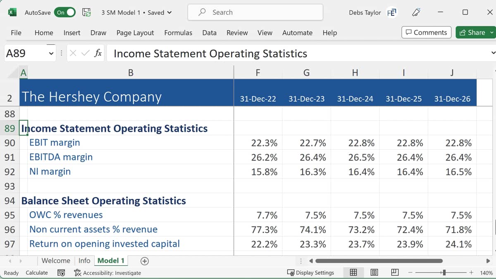Viewport: 496px width, 279px height.
Task: Click 'Balance Sheet Operating Statistics' heading cell
Action: (x=104, y=200)
